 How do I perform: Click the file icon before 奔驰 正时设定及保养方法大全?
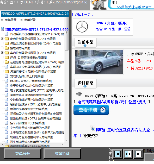click(x=93, y=128)
